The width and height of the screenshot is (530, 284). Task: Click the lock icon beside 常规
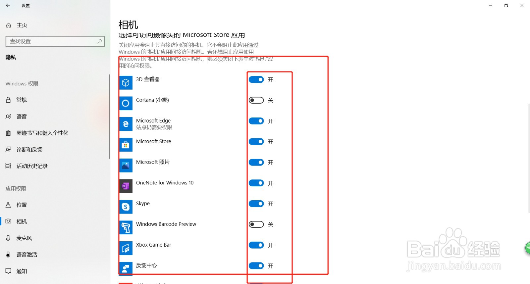tap(8, 100)
